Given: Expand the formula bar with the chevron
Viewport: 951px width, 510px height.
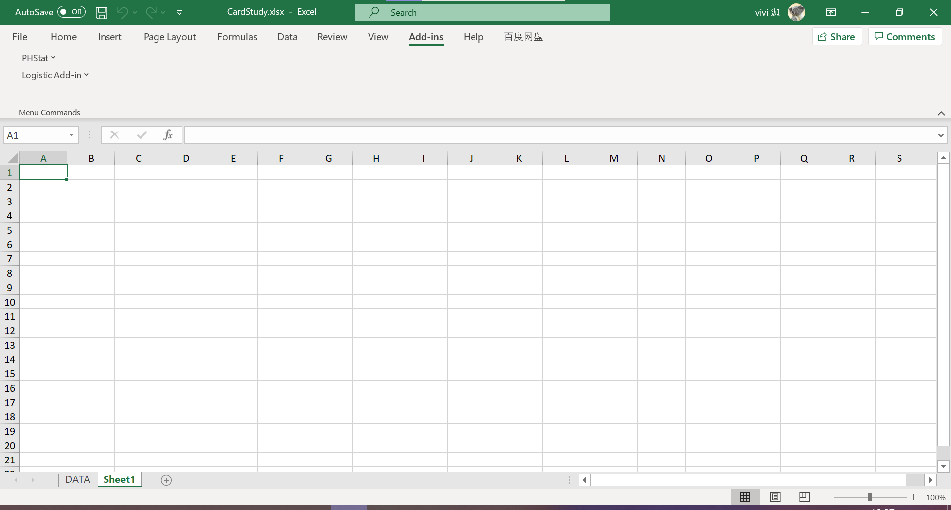Looking at the screenshot, I should click(x=941, y=135).
